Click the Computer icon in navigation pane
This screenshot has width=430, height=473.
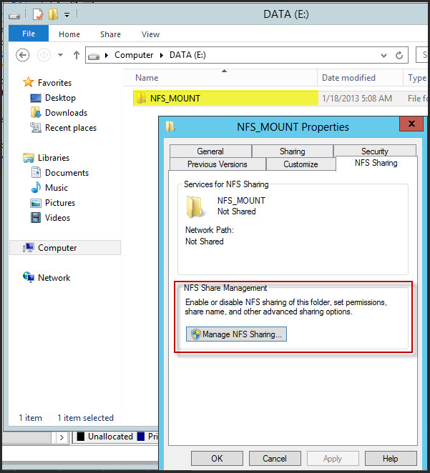coord(29,248)
